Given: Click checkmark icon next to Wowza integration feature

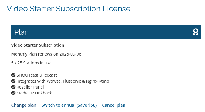Looking at the screenshot, I should tap(13, 81).
